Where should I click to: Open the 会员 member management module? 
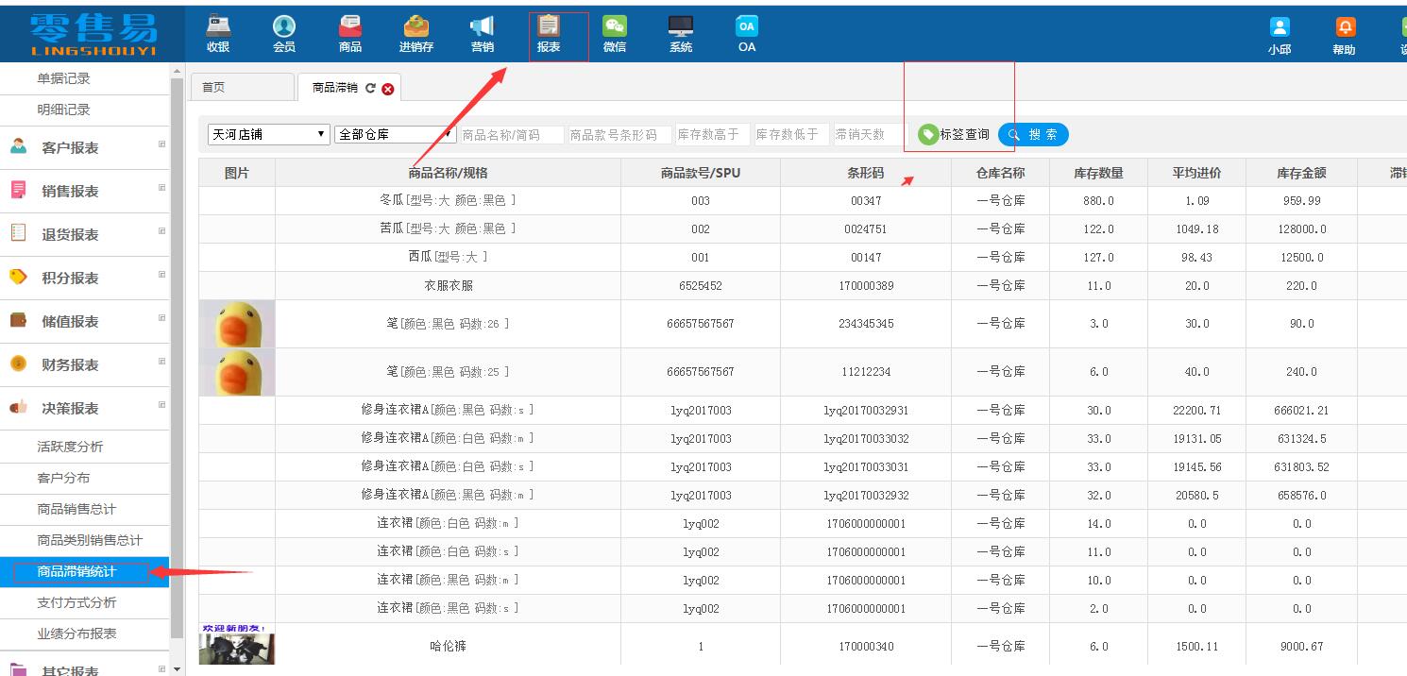click(x=283, y=33)
